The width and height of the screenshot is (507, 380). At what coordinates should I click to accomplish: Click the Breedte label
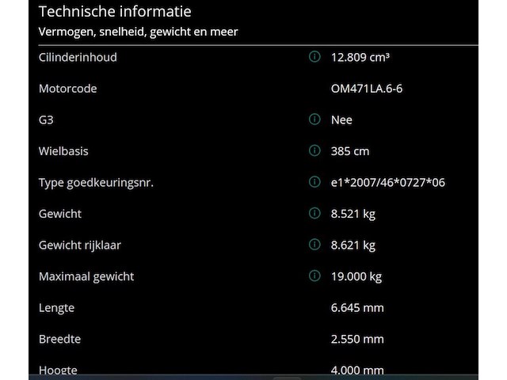tap(60, 339)
